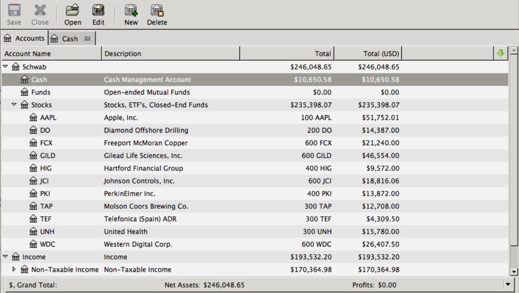Image resolution: width=519 pixels, height=293 pixels.
Task: Open the green arrow column chooser
Action: (x=501, y=53)
